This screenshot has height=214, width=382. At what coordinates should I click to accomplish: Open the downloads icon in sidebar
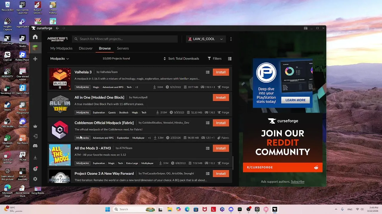click(x=35, y=158)
